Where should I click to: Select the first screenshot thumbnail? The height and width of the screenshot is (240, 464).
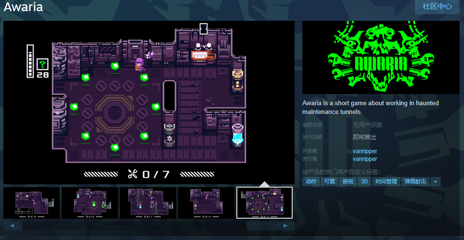coord(32,203)
